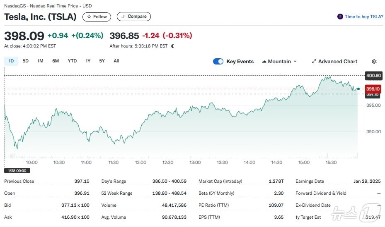Switch to the 5D time range
Image resolution: width=385 pixels, height=227 pixels.
(26, 61)
